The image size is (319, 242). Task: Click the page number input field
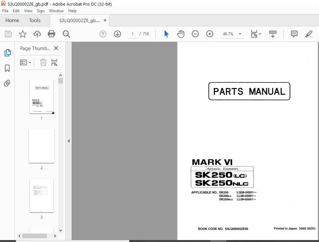point(132,34)
